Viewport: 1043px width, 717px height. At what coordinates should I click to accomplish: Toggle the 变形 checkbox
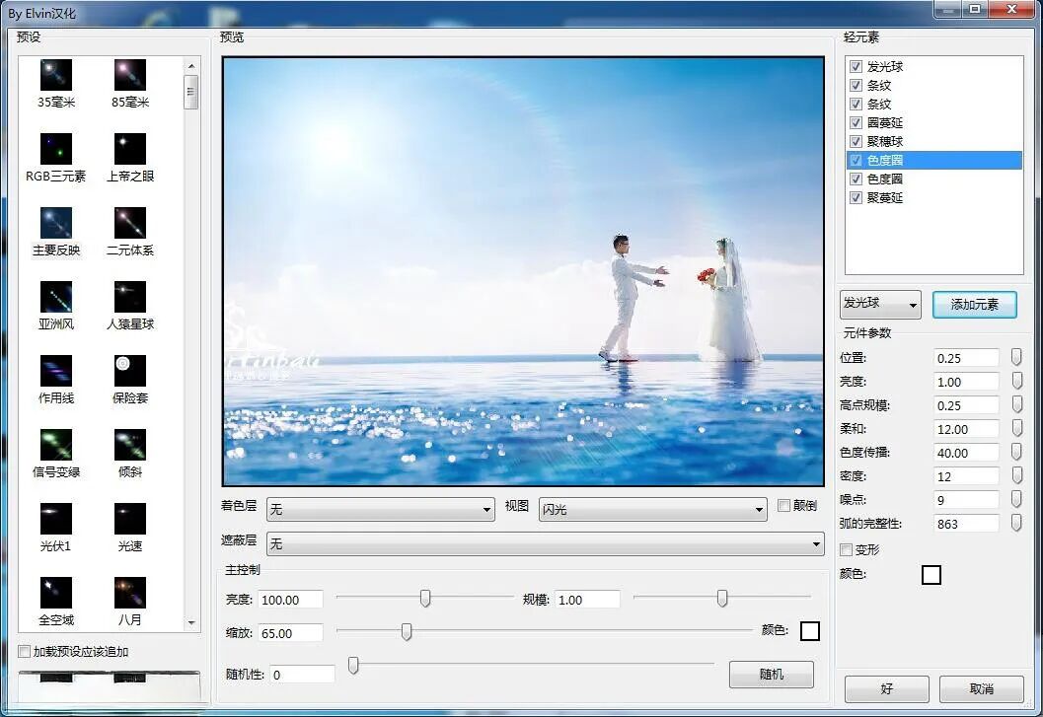point(846,549)
